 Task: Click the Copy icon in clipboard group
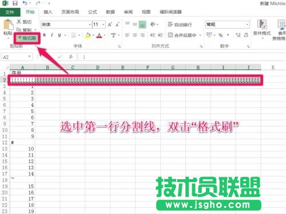click(x=19, y=30)
